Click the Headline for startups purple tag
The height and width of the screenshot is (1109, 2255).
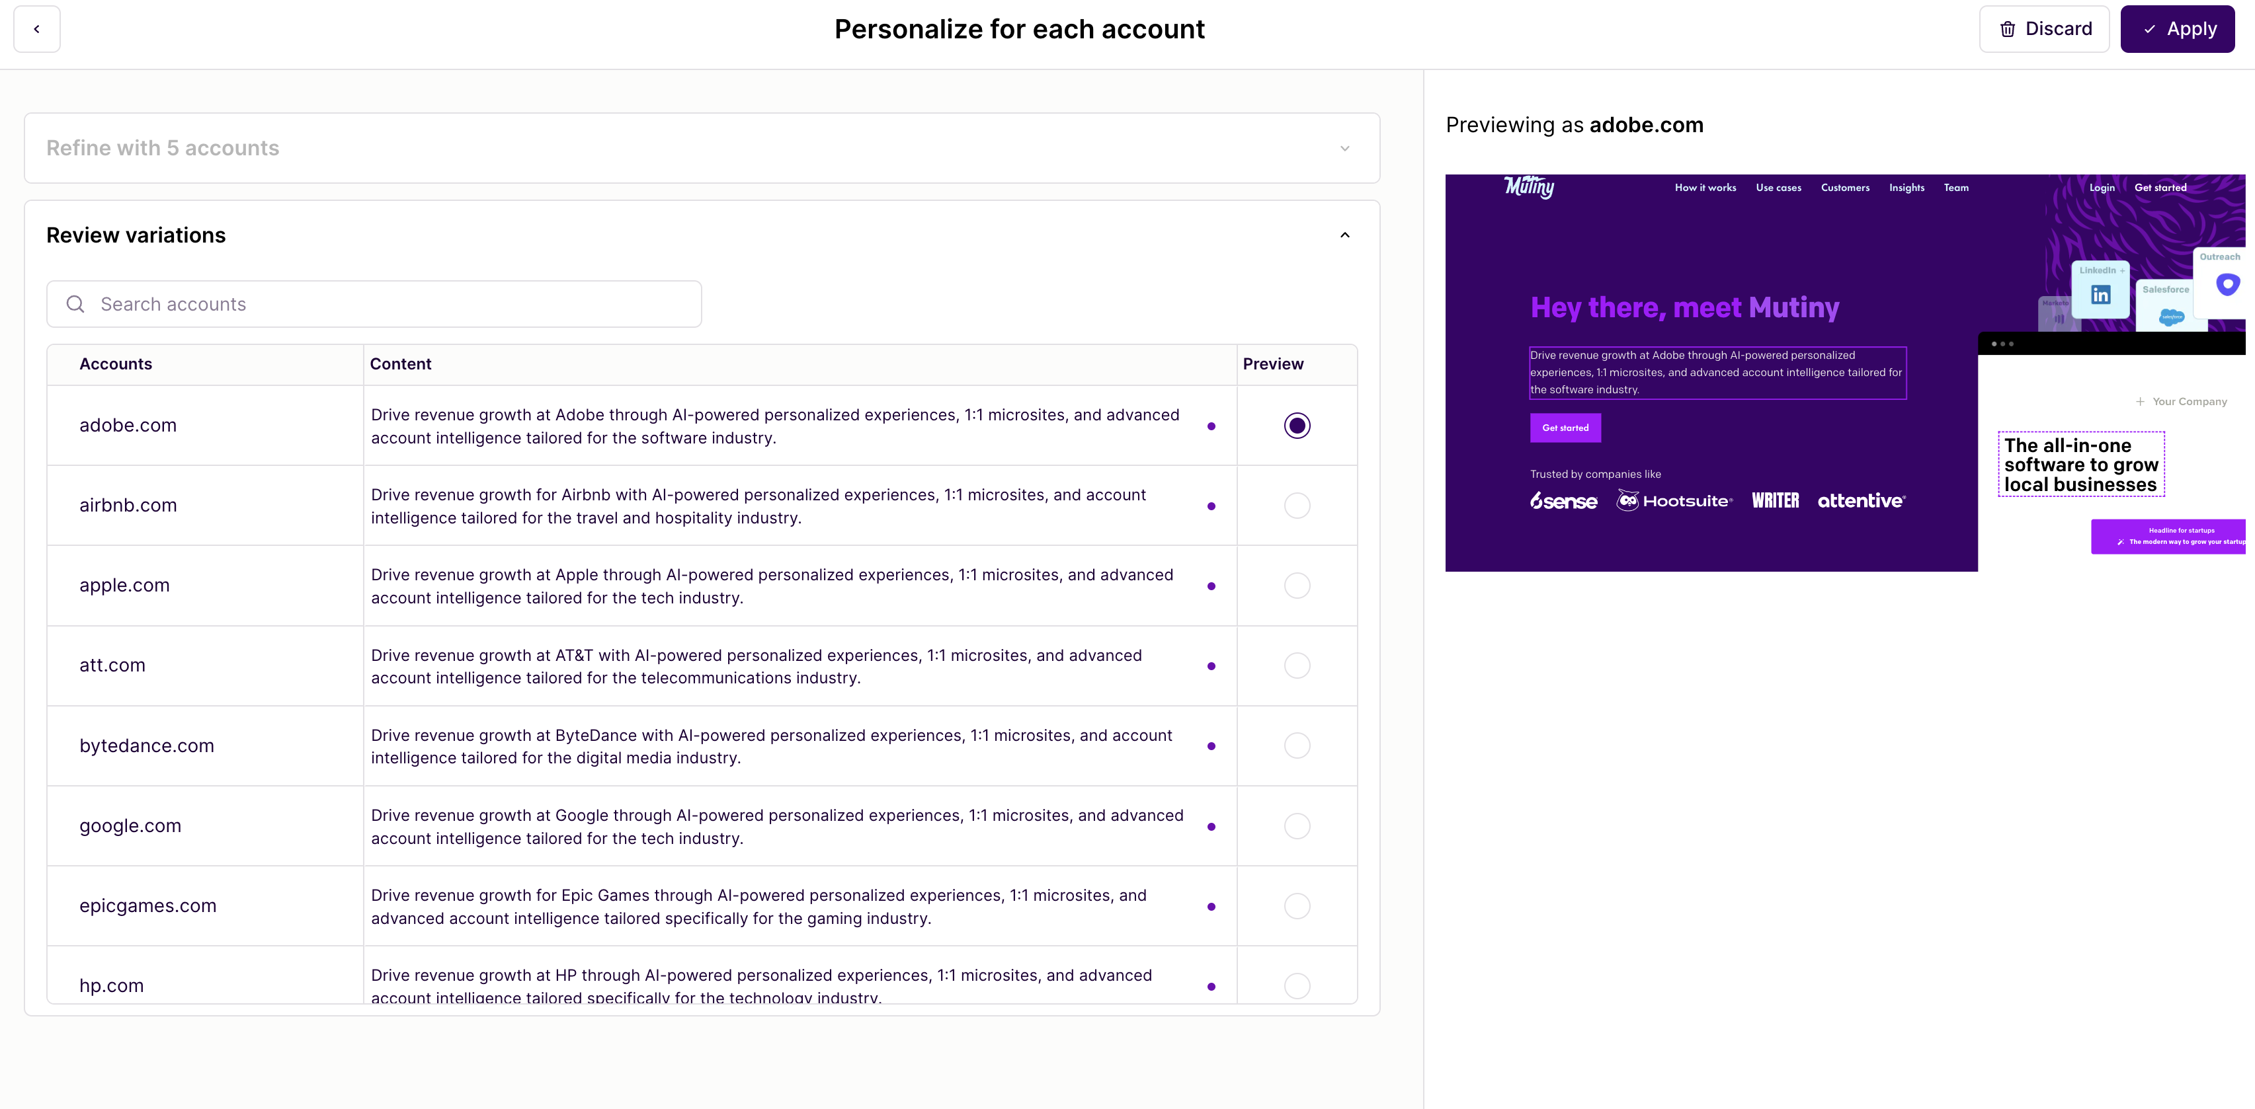tap(2169, 536)
